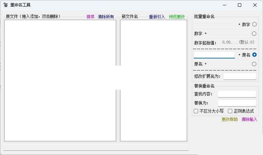The image size is (263, 155).
Task: Select the prefix + 数字 radio button
Action: (x=254, y=24)
